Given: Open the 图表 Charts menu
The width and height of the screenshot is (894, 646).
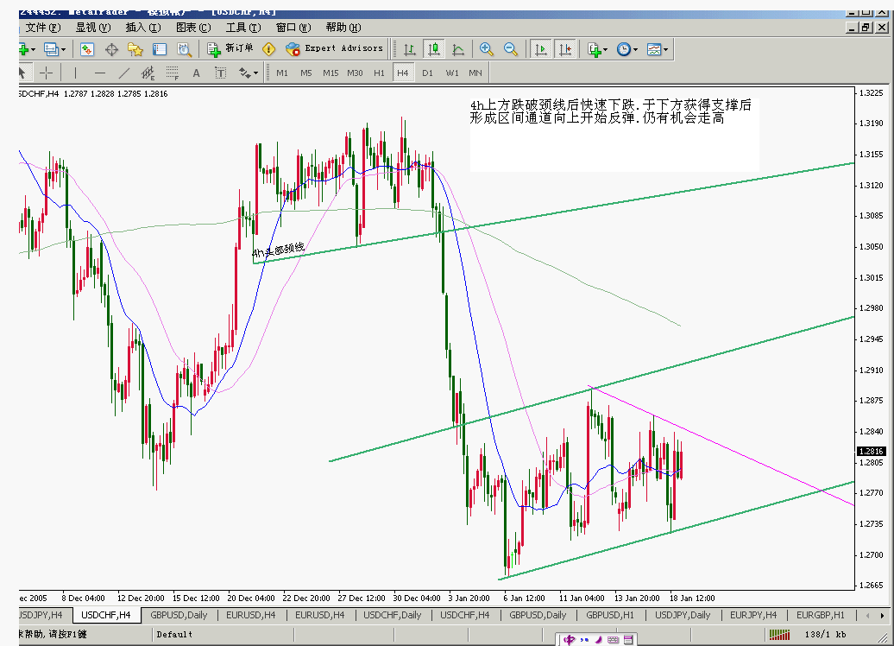Looking at the screenshot, I should [193, 28].
